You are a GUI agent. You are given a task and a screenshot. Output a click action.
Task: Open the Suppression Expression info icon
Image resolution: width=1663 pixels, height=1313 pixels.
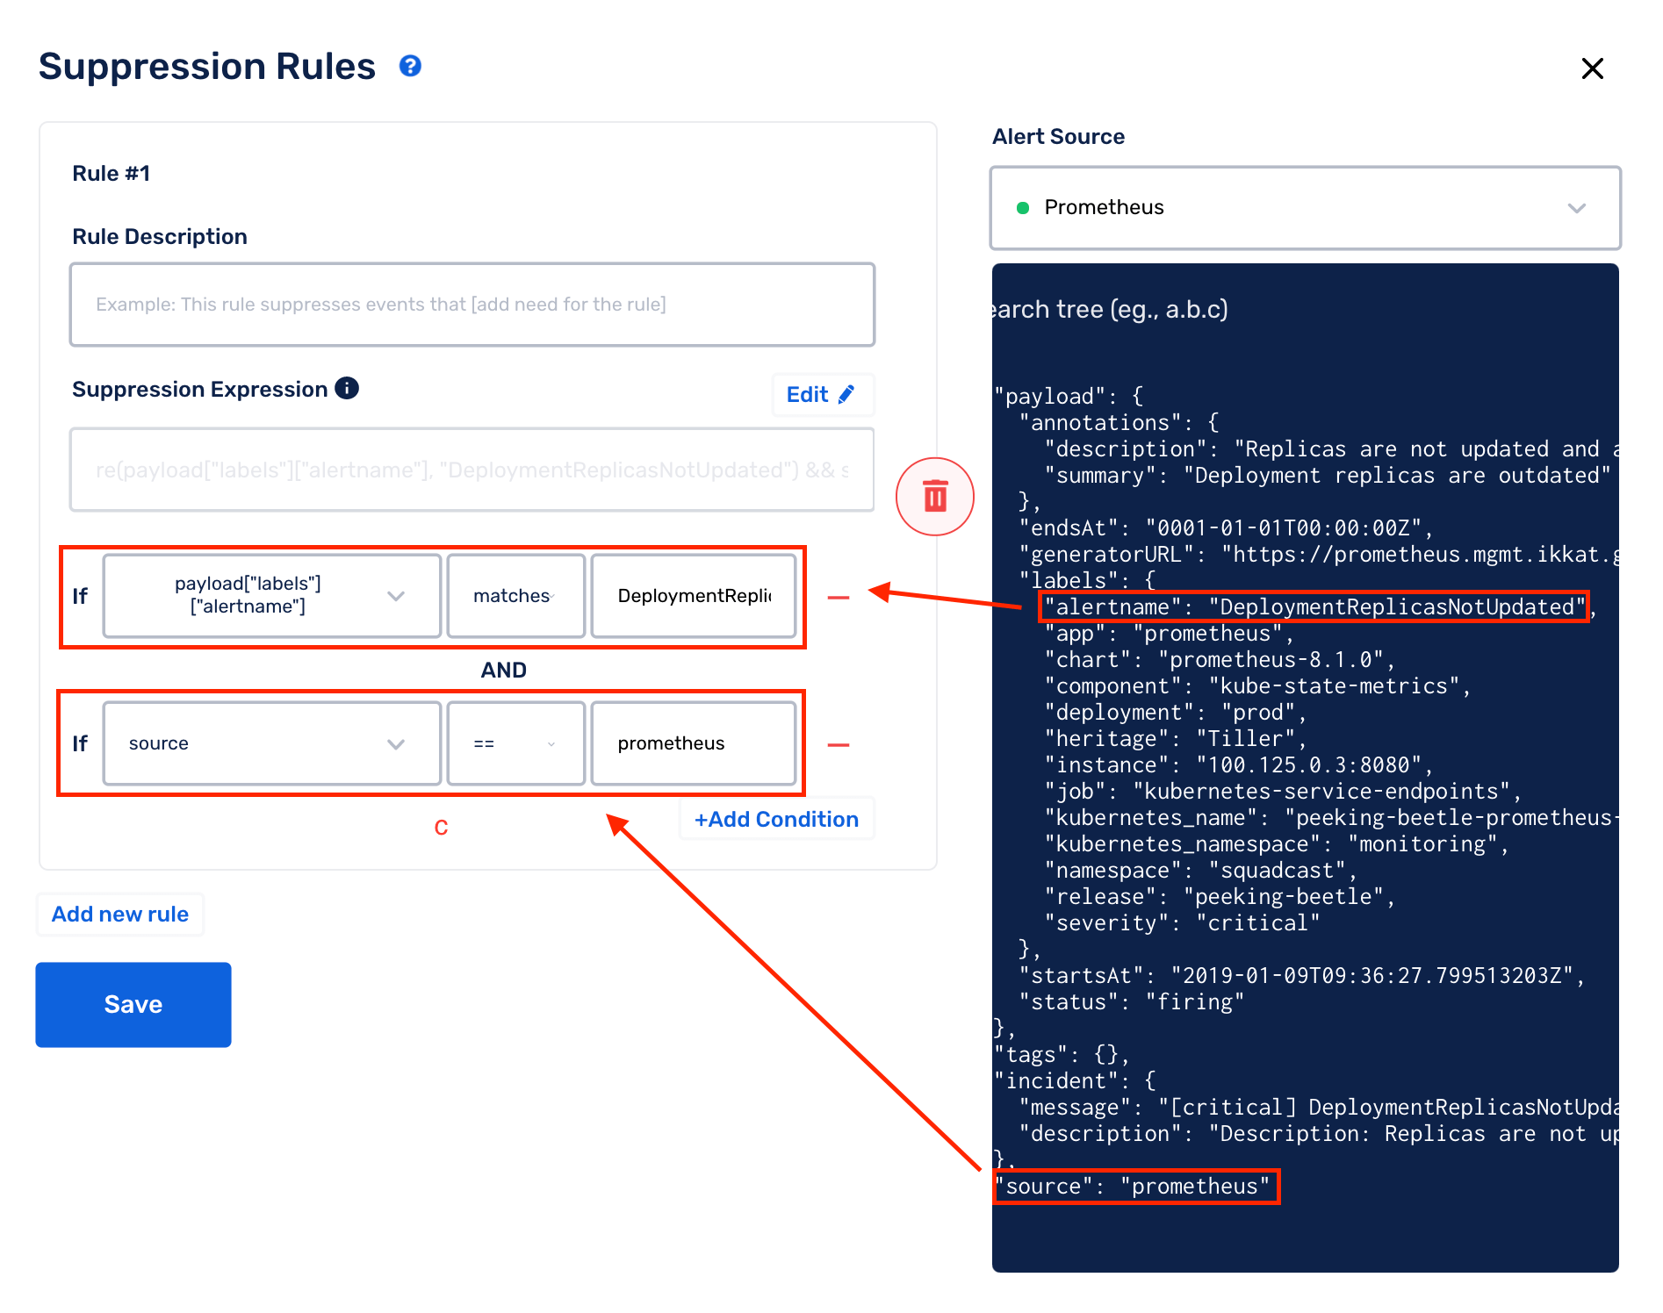point(347,388)
